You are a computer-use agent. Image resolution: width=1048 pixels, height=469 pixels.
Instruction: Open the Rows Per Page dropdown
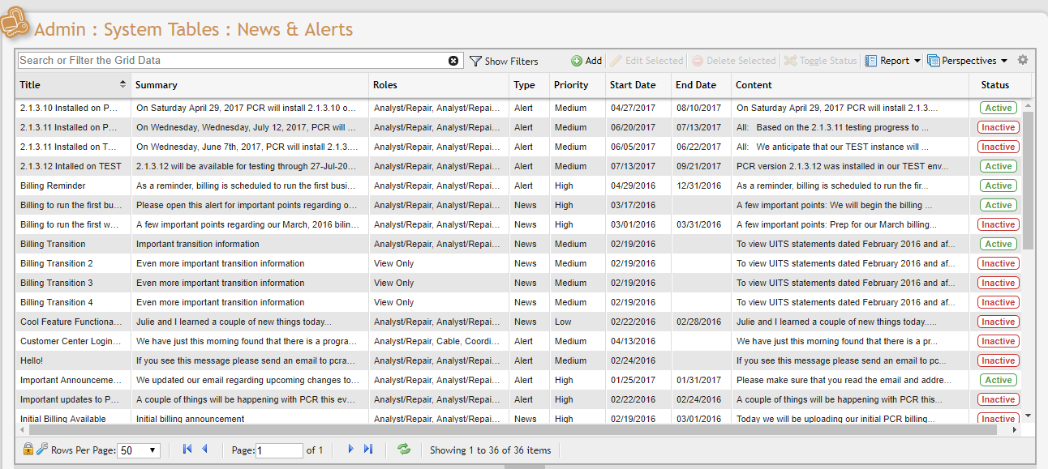(x=139, y=450)
